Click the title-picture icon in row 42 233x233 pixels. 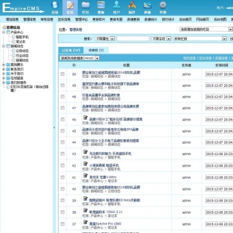tap(86, 163)
